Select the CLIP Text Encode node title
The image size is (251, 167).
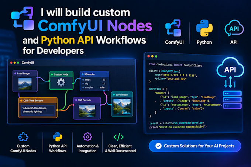coord(33,101)
